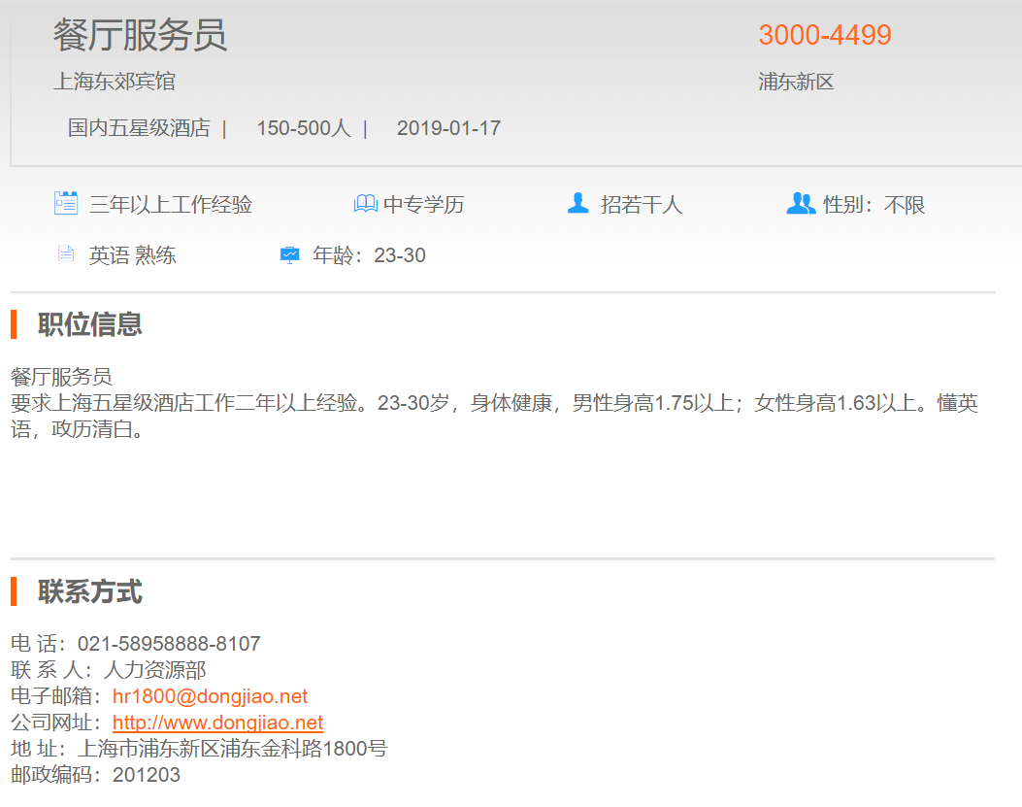
Task: Open the http://www.dongjiao.net website link
Action: point(217,723)
